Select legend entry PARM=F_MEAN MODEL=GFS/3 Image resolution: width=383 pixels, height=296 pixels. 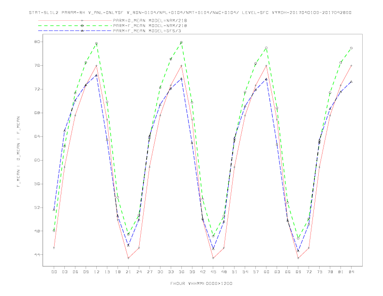point(147,31)
